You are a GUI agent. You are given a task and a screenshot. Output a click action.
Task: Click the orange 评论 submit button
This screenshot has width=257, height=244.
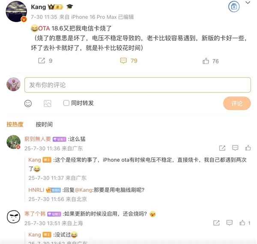(237, 103)
